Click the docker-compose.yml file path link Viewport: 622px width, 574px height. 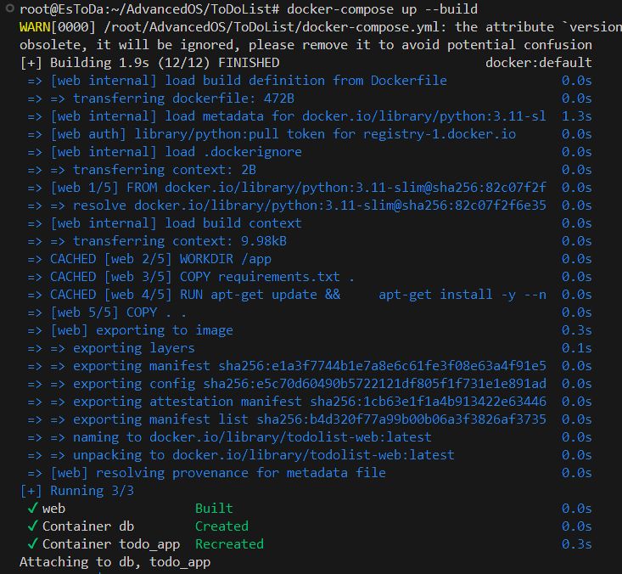pos(272,27)
